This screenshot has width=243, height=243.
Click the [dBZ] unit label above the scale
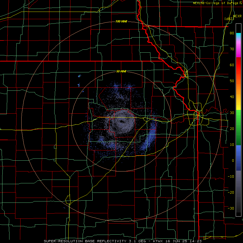coord(229,19)
